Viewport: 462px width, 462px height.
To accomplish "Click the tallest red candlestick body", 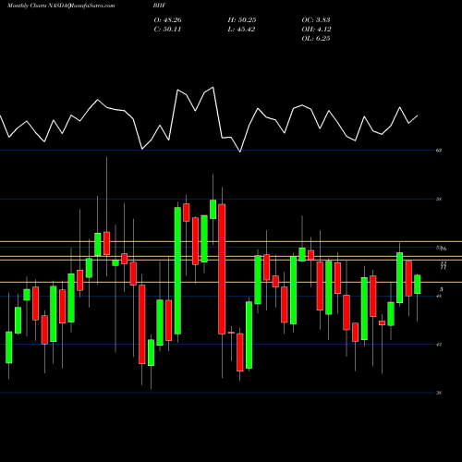I will pos(222,269).
